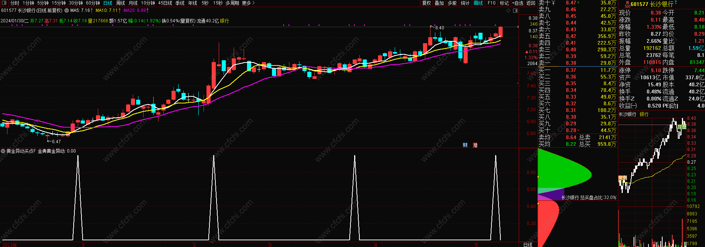Switch to 周线 weekly chart
Image resolution: width=705 pixels, height=247 pixels.
(121, 3)
